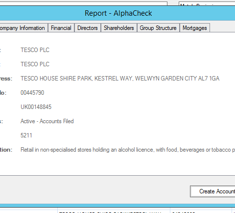Click the Create Account button

212,191
